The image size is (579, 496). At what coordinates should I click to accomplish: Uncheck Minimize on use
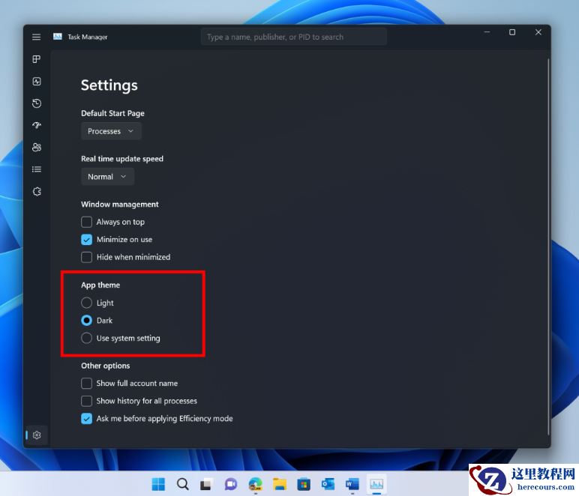point(86,240)
